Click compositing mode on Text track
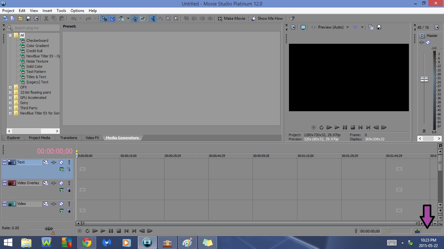The width and height of the screenshot is (444, 249). (62, 169)
